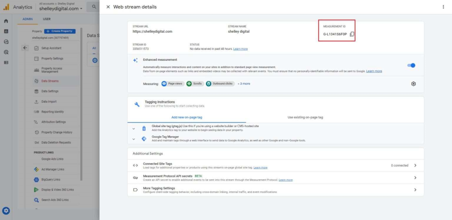Screen dimensions: 452x220
Task: Open Display & Video 360 Links item
Action: [58, 190]
